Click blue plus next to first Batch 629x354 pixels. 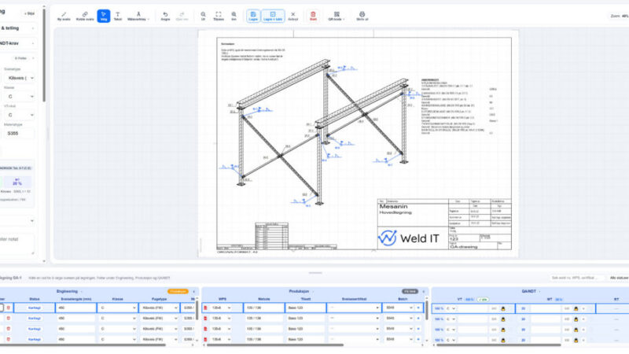(x=418, y=308)
